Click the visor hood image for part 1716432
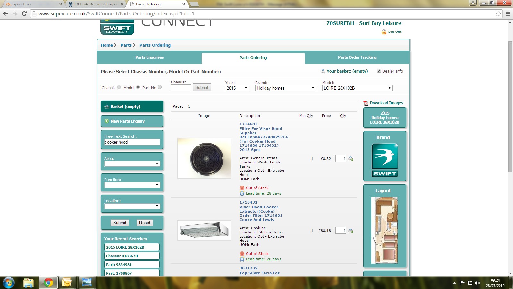 pos(204,230)
